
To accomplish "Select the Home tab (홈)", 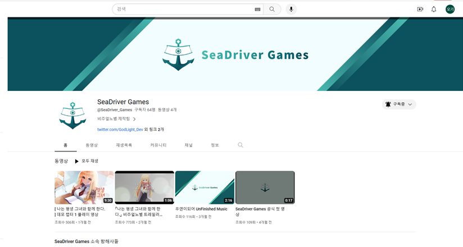I will (66, 145).
